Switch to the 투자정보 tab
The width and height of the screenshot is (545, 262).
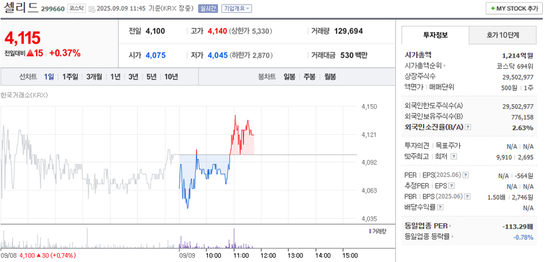[x=435, y=35]
